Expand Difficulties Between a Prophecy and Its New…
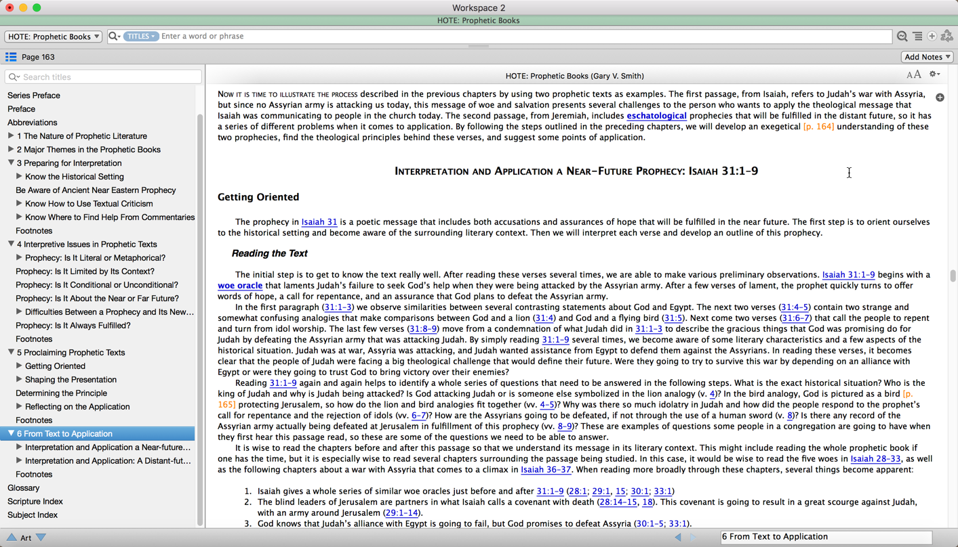This screenshot has height=547, width=958. coord(19,312)
